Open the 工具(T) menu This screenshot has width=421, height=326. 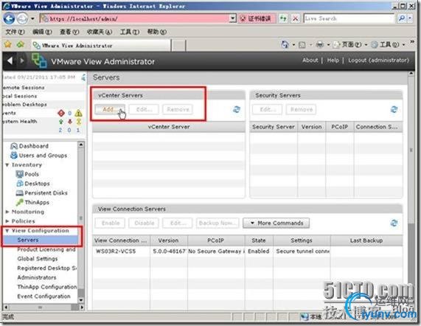pos(130,32)
